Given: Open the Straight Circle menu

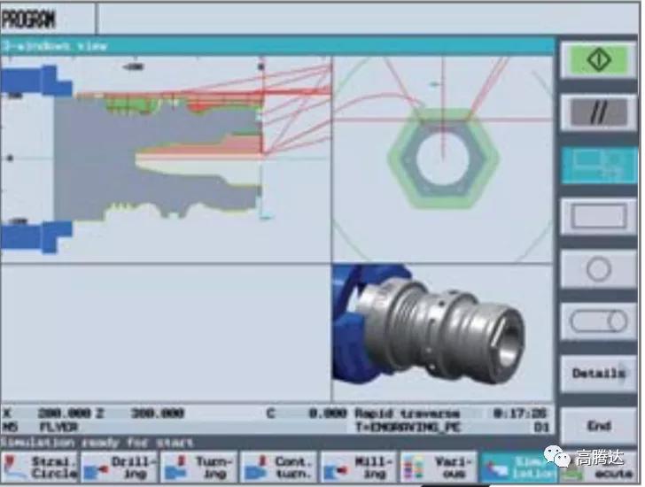Looking at the screenshot, I should point(41,467).
